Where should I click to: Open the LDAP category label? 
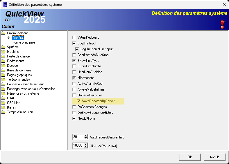pos(11,98)
